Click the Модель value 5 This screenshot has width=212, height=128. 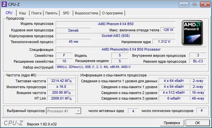pos(120,55)
